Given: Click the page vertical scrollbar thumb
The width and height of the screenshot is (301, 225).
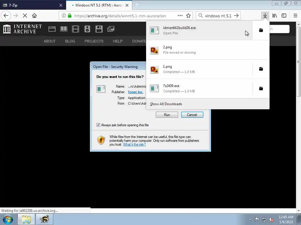Looking at the screenshot, I should [x=298, y=62].
